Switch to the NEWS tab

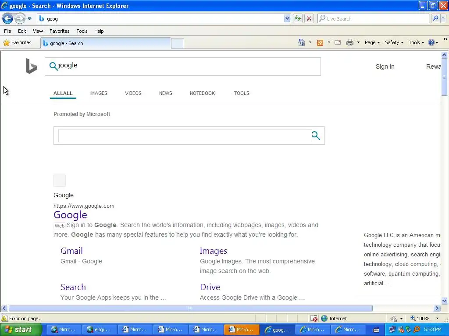click(x=165, y=94)
